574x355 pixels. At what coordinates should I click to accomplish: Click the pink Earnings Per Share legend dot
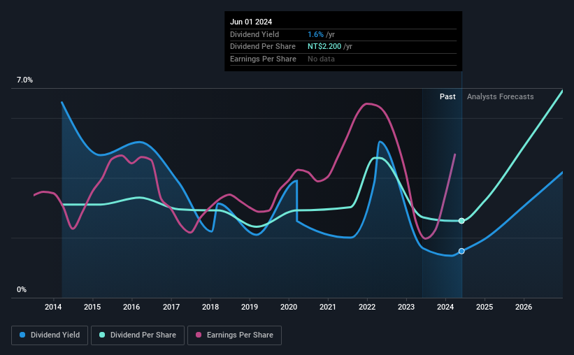pyautogui.click(x=199, y=335)
